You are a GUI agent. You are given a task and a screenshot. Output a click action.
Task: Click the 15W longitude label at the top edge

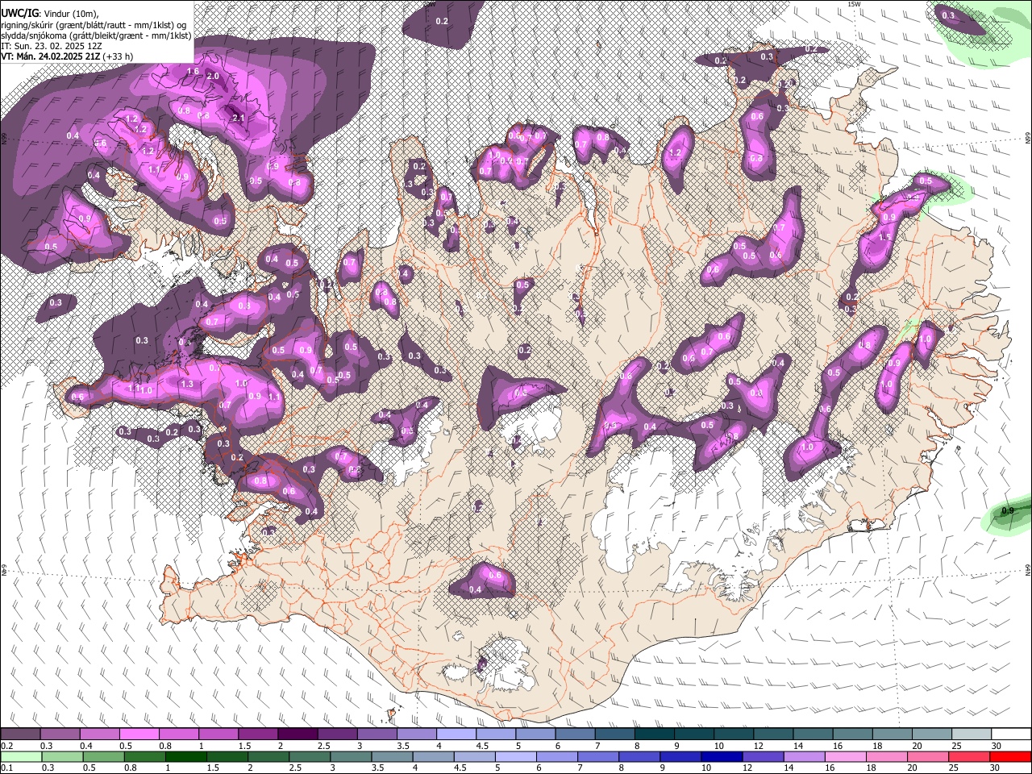(x=855, y=4)
